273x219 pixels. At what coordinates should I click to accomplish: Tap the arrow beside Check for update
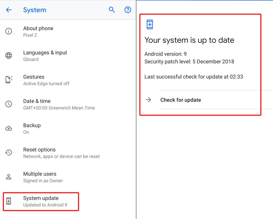pos(148,100)
